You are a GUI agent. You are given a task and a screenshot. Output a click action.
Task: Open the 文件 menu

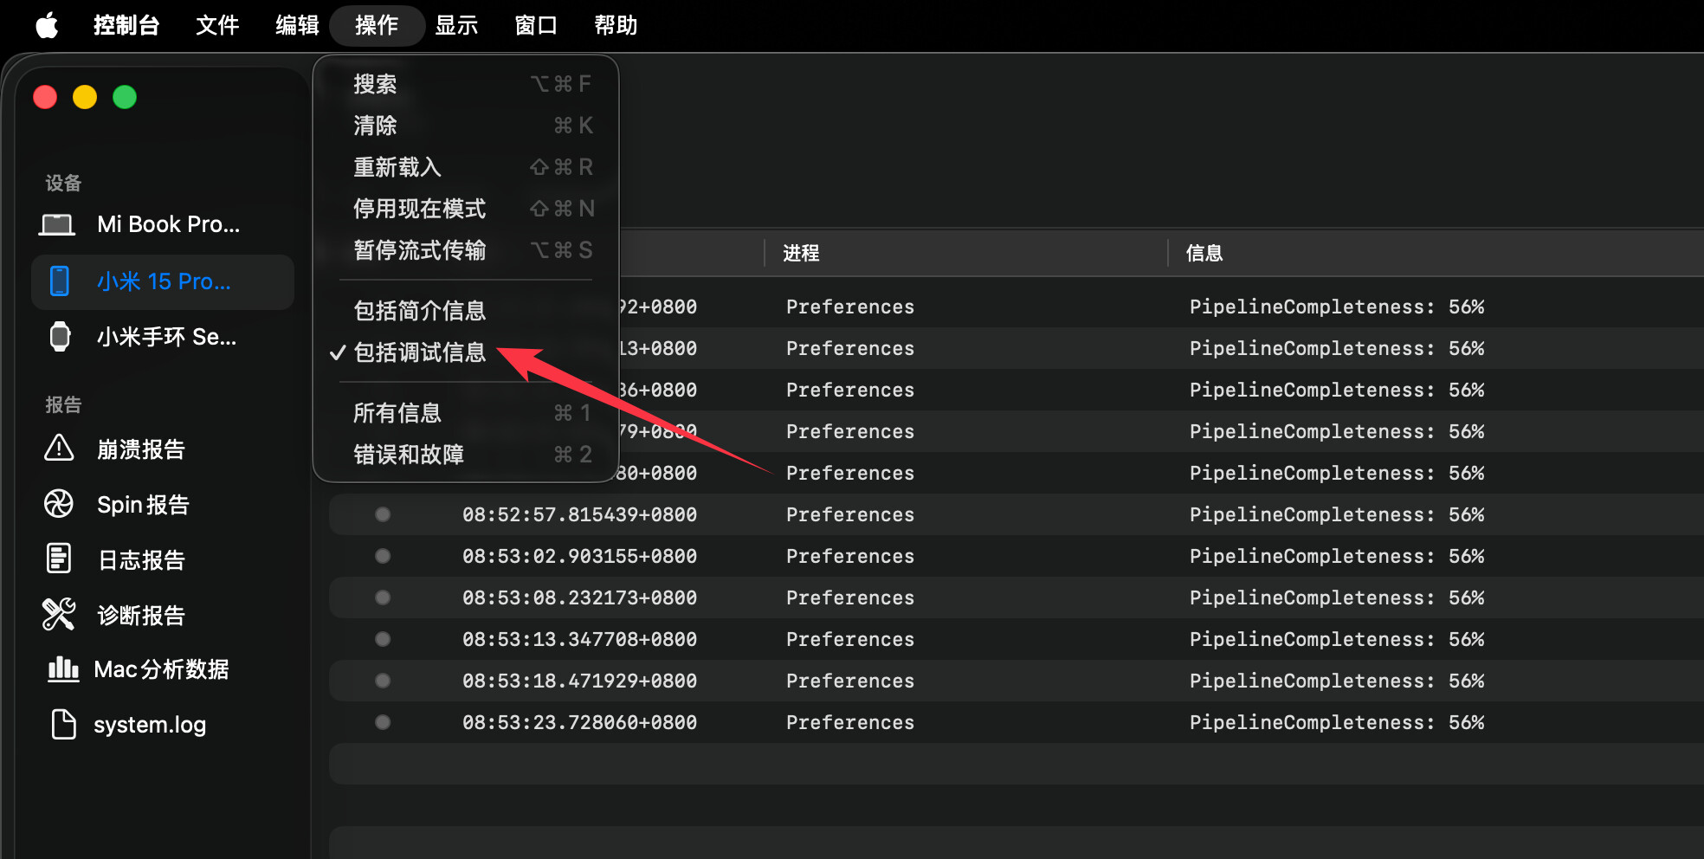217,25
